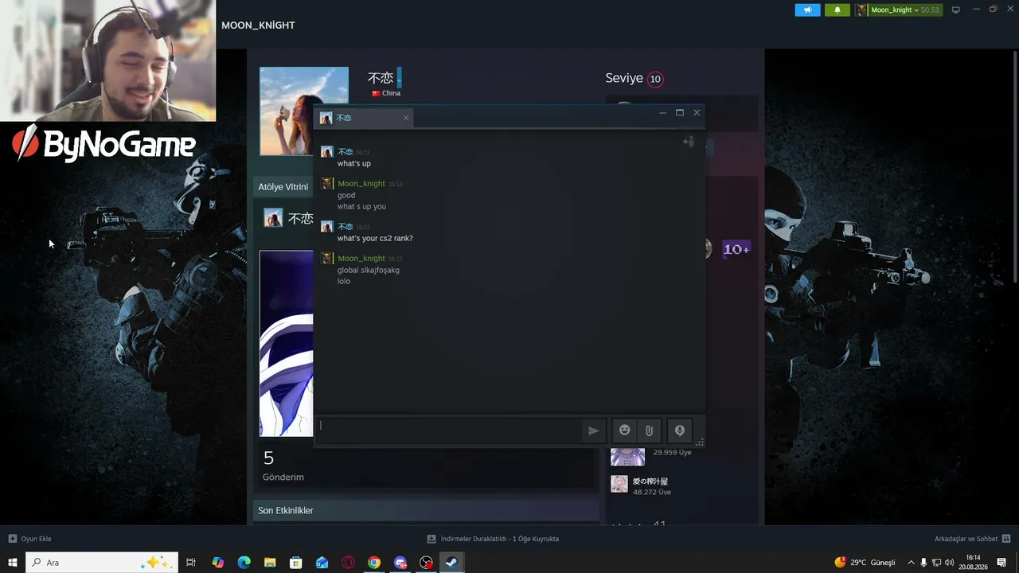
Task: Attach a file using the paperclip icon
Action: [649, 431]
